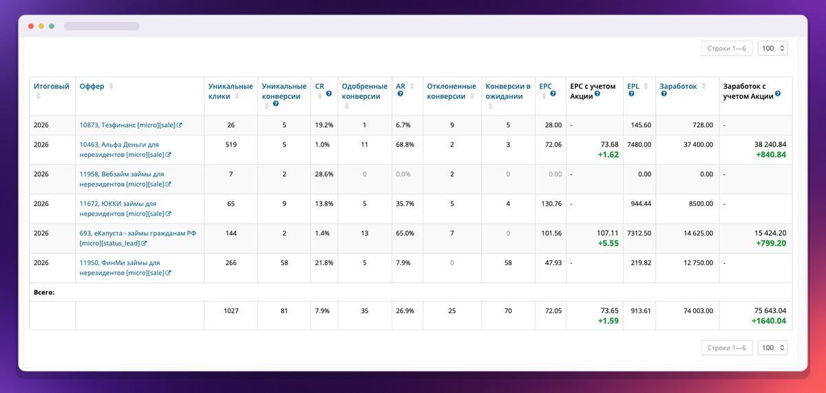
Task: Sort by Уникальные клики using its arrows
Action: (237, 96)
